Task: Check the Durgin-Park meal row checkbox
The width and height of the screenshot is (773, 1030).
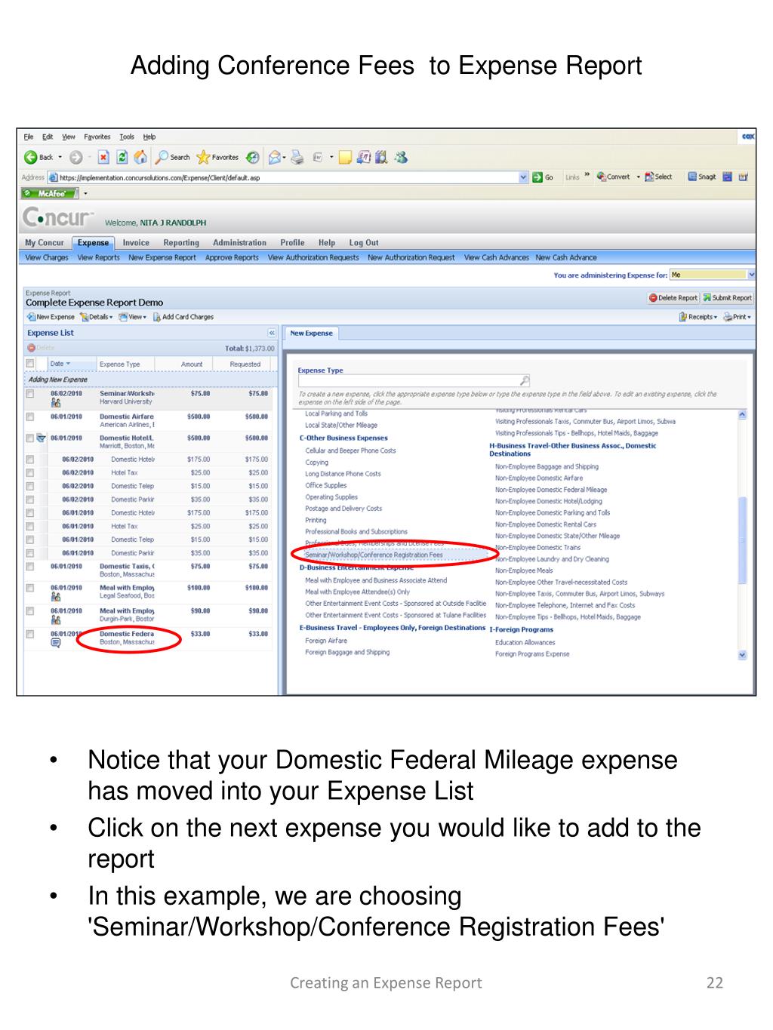Action: [30, 611]
